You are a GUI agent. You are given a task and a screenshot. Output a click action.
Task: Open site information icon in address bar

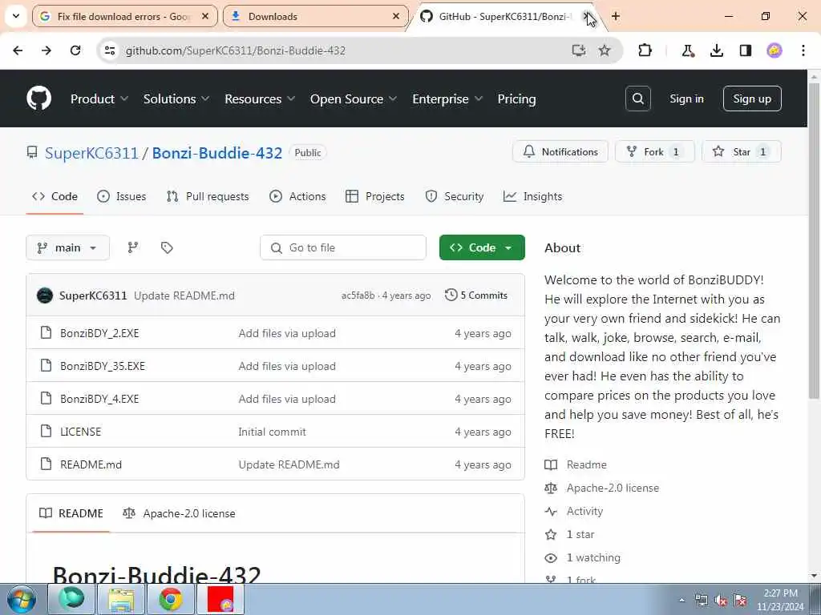110,50
